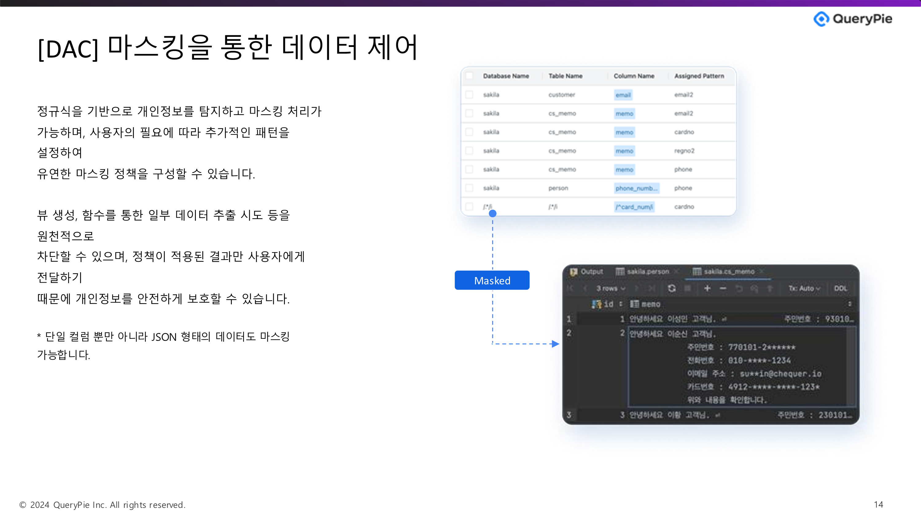Click the blue connector dot under table
921x518 pixels.
[x=492, y=213]
